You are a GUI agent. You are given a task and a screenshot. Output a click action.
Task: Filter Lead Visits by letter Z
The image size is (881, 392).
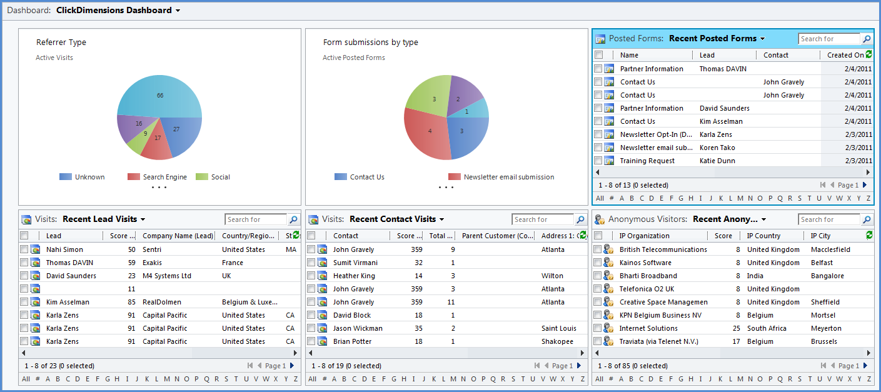296,379
